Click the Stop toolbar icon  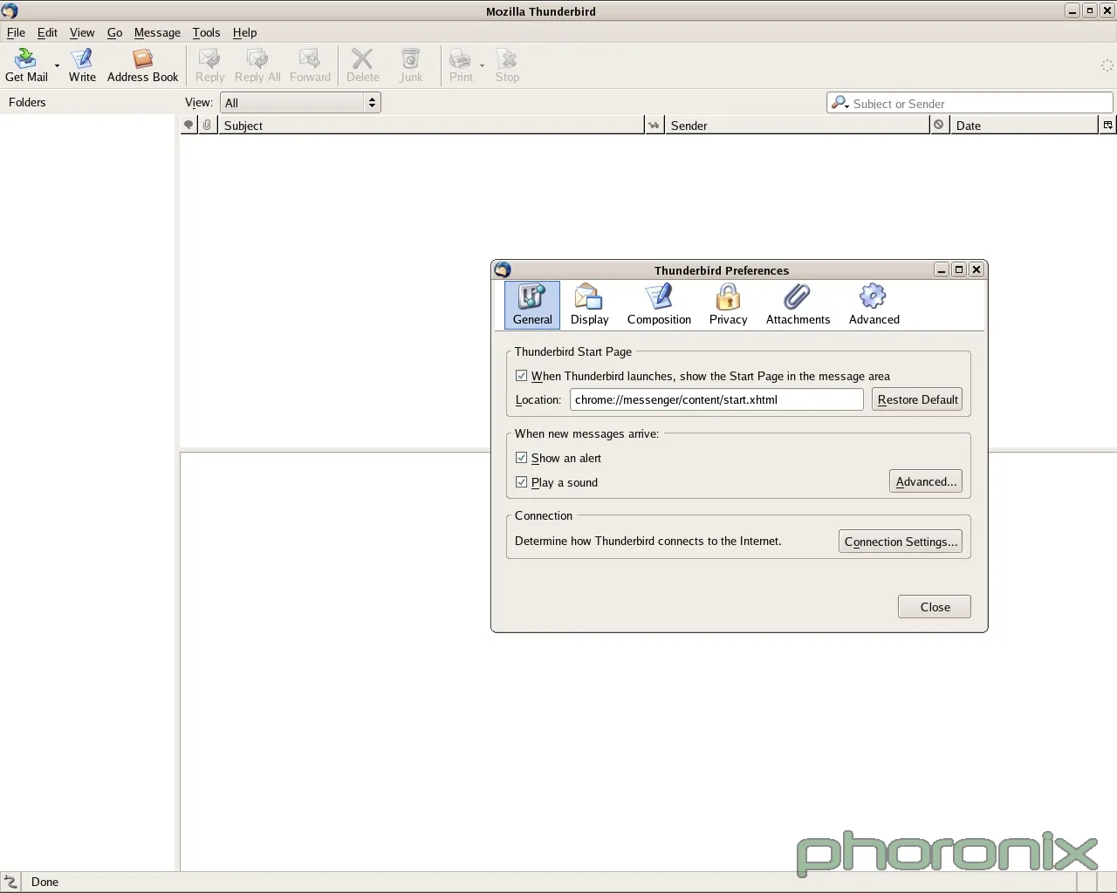click(507, 65)
